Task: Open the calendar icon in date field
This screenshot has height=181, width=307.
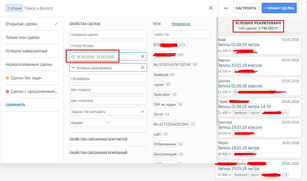Action: (73, 57)
